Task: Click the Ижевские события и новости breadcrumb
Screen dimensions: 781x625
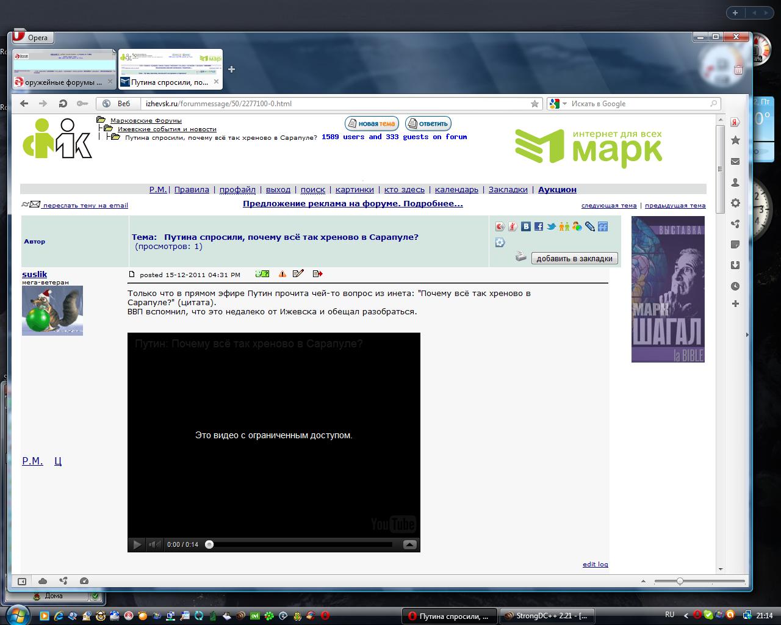Action: 167,129
